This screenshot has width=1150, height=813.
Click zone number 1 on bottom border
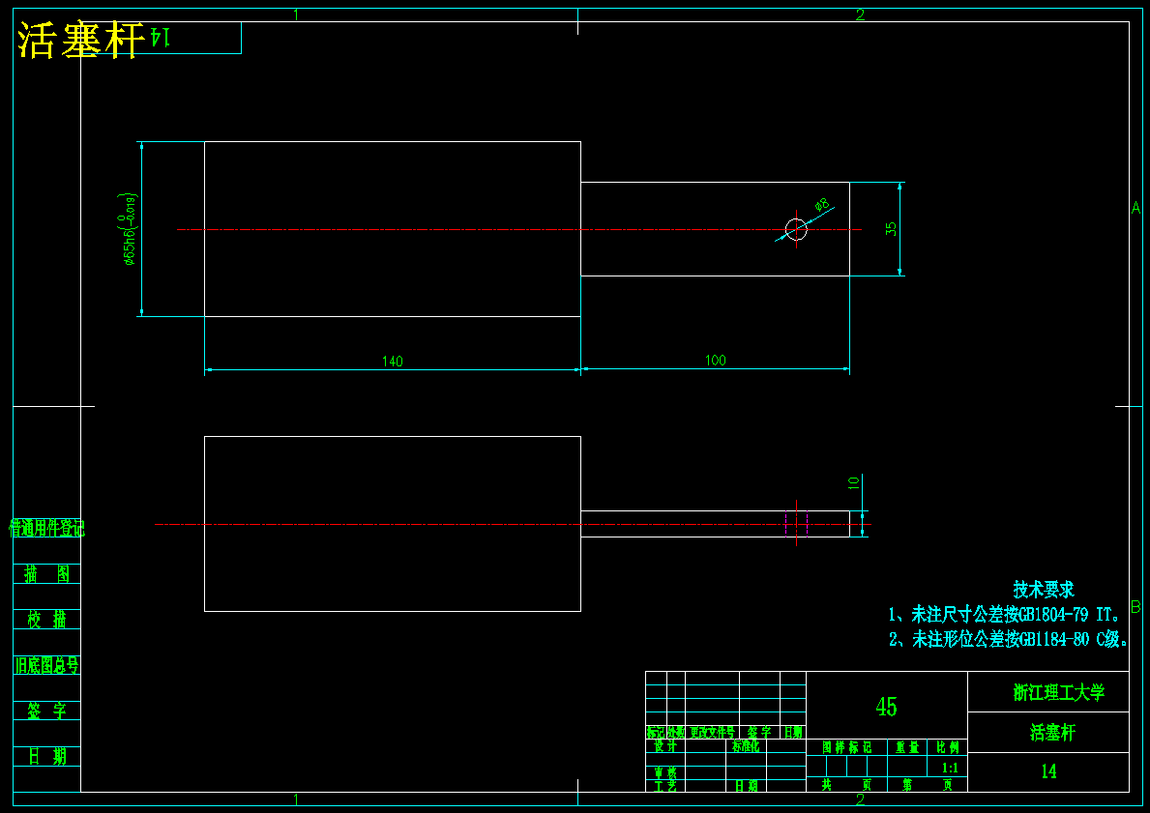coord(296,799)
